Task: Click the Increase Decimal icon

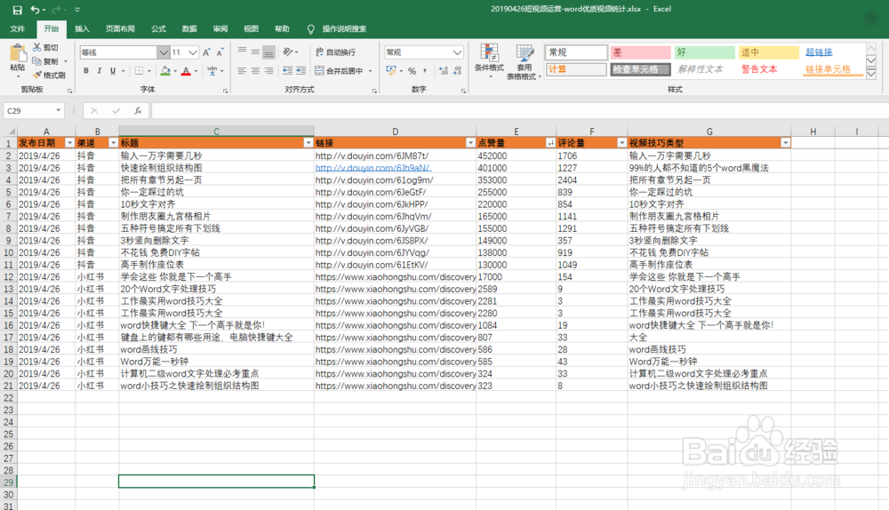Action: (x=444, y=71)
